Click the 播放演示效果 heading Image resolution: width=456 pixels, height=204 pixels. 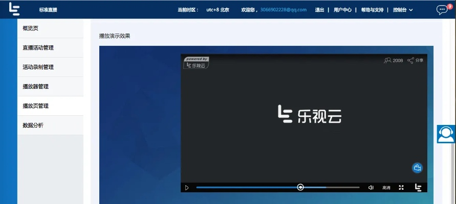[115, 36]
